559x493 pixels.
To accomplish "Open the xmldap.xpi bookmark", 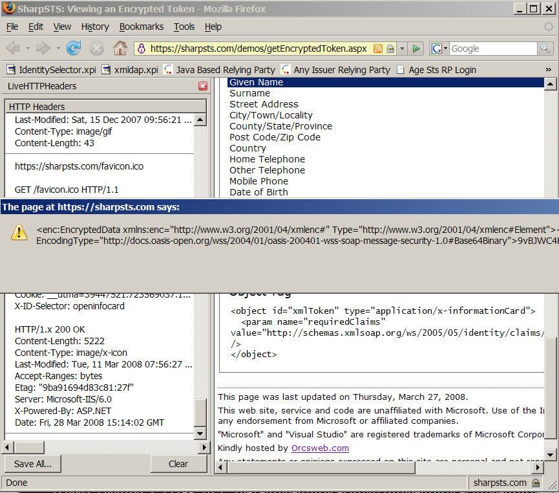I will [x=130, y=70].
